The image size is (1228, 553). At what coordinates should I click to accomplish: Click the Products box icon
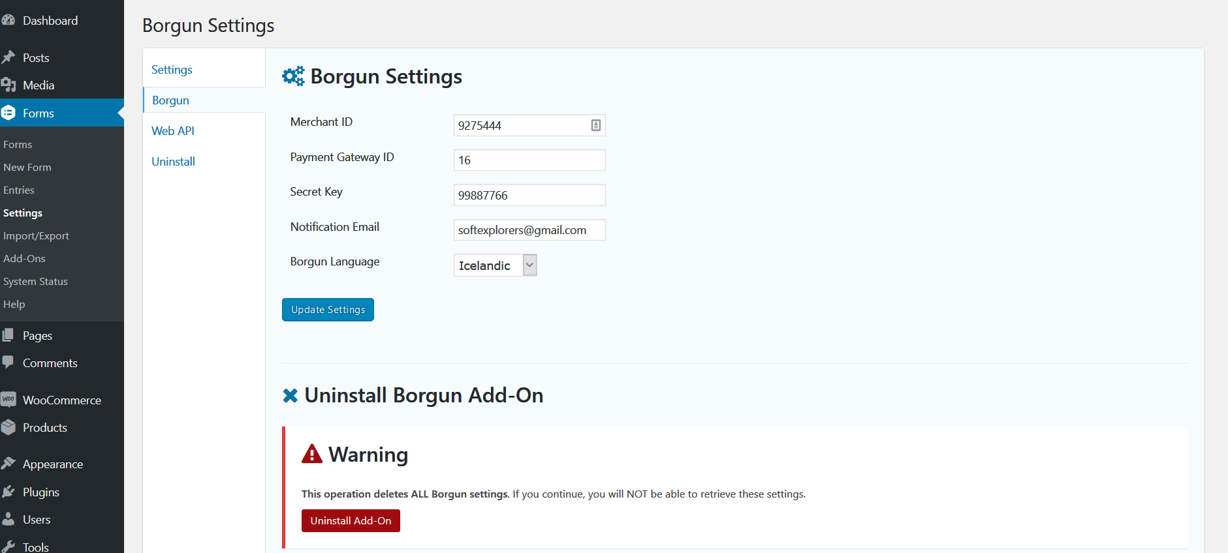pos(8,427)
